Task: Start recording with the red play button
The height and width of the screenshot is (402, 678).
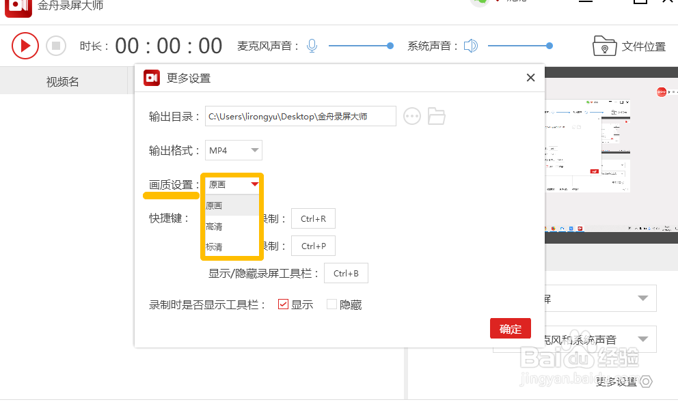Action: pyautogui.click(x=25, y=46)
